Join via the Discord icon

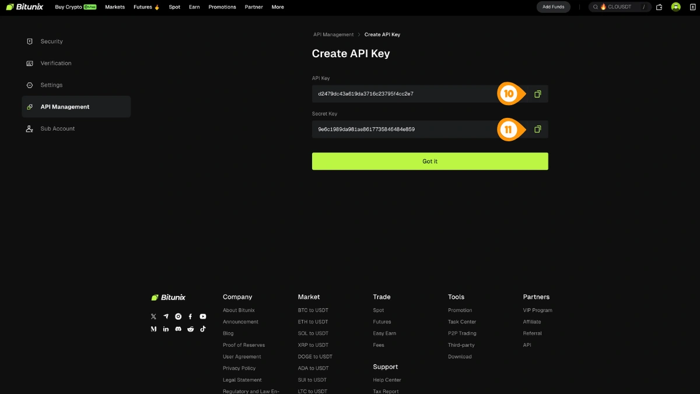(178, 329)
